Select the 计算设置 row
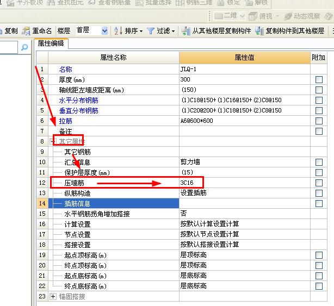Viewport: 334px width, 306px height. click(x=182, y=224)
